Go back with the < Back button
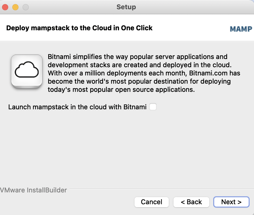The height and width of the screenshot is (215, 254). click(191, 202)
